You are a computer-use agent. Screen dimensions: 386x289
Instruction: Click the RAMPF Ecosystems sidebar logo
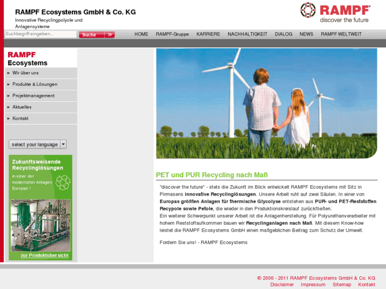[27, 59]
